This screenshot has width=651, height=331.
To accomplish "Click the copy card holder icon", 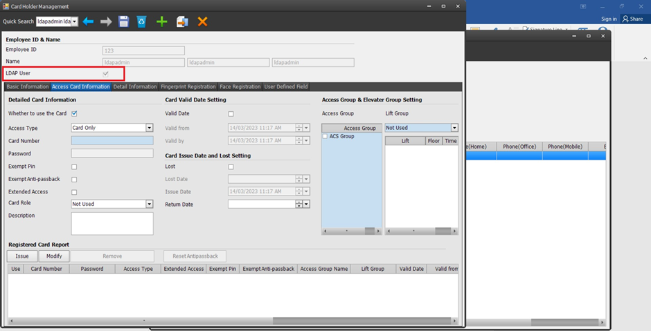I will (x=182, y=22).
